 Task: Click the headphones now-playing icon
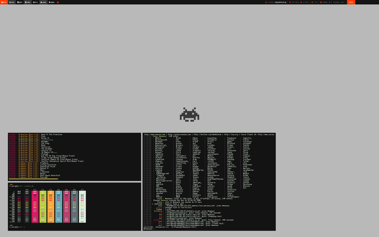pyautogui.click(x=266, y=2)
